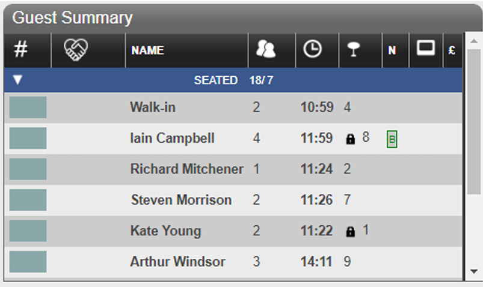
Task: Click the pound sign column header
Action: (x=451, y=51)
